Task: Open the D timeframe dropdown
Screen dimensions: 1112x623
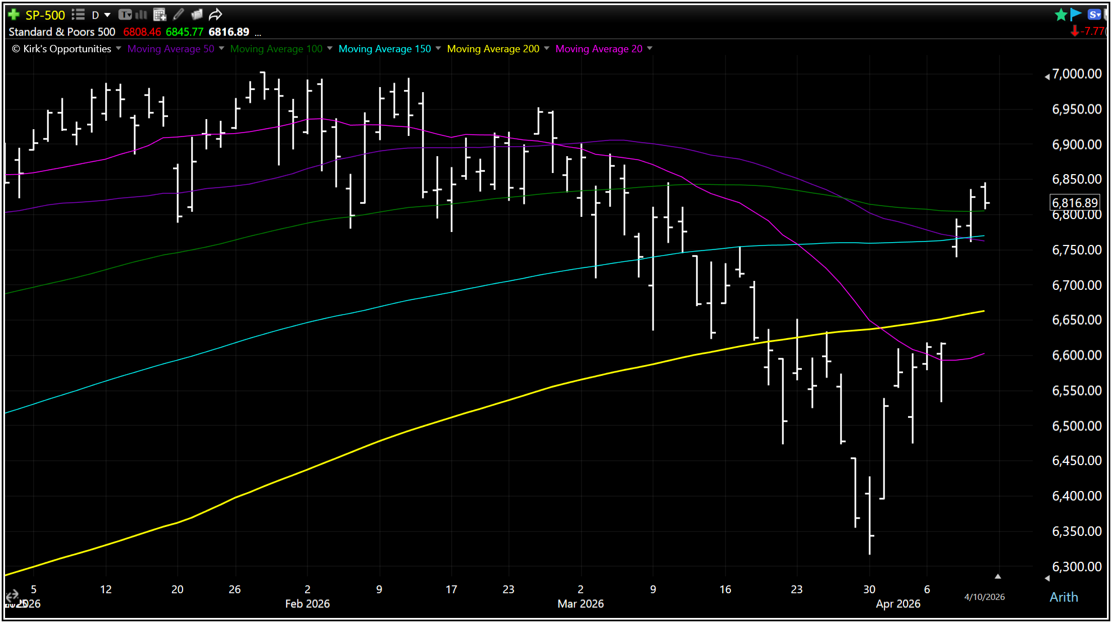Action: point(101,15)
